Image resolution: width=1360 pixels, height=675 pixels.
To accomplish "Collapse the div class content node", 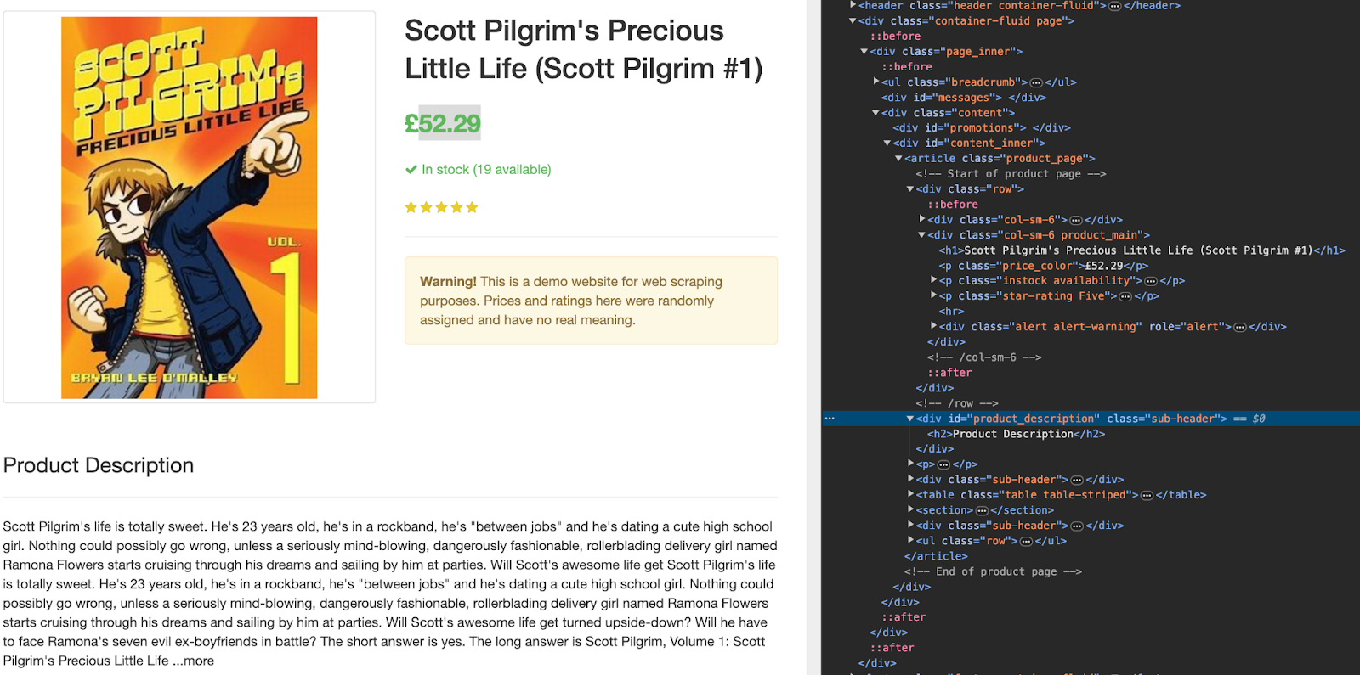I will point(875,112).
